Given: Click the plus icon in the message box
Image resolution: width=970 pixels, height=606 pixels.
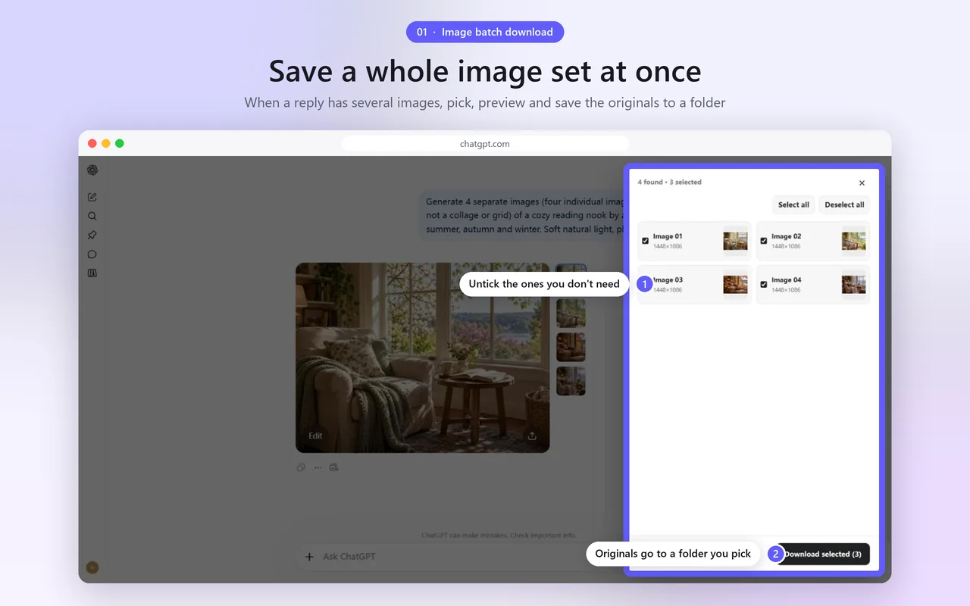Looking at the screenshot, I should pos(309,557).
